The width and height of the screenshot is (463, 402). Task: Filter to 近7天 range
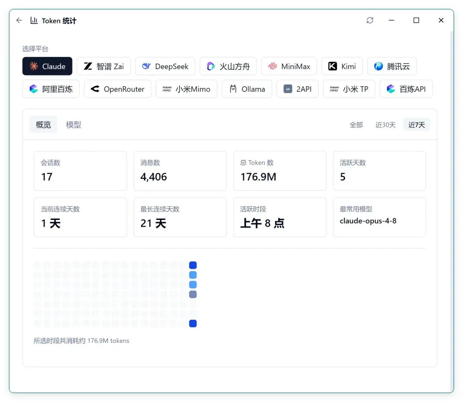coord(417,125)
